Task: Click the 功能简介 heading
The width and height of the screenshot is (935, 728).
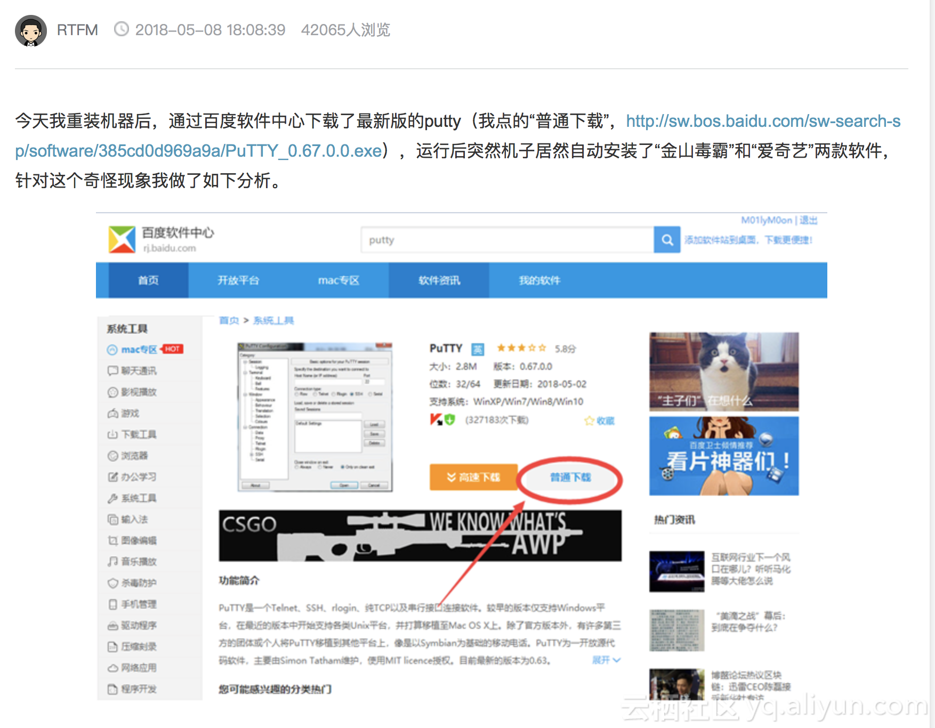Action: coord(239,580)
